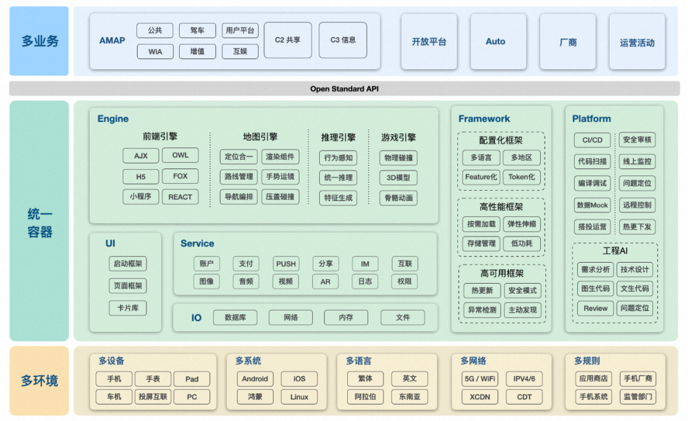
Task: Select the 运营活动 box
Action: click(636, 43)
